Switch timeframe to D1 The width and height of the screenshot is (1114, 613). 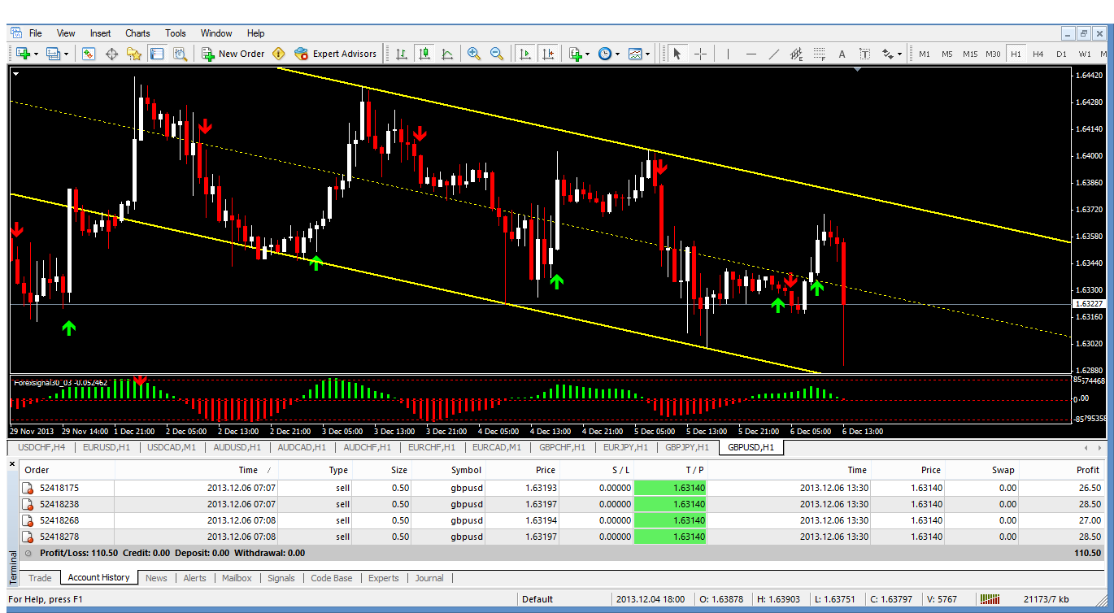[1061, 54]
